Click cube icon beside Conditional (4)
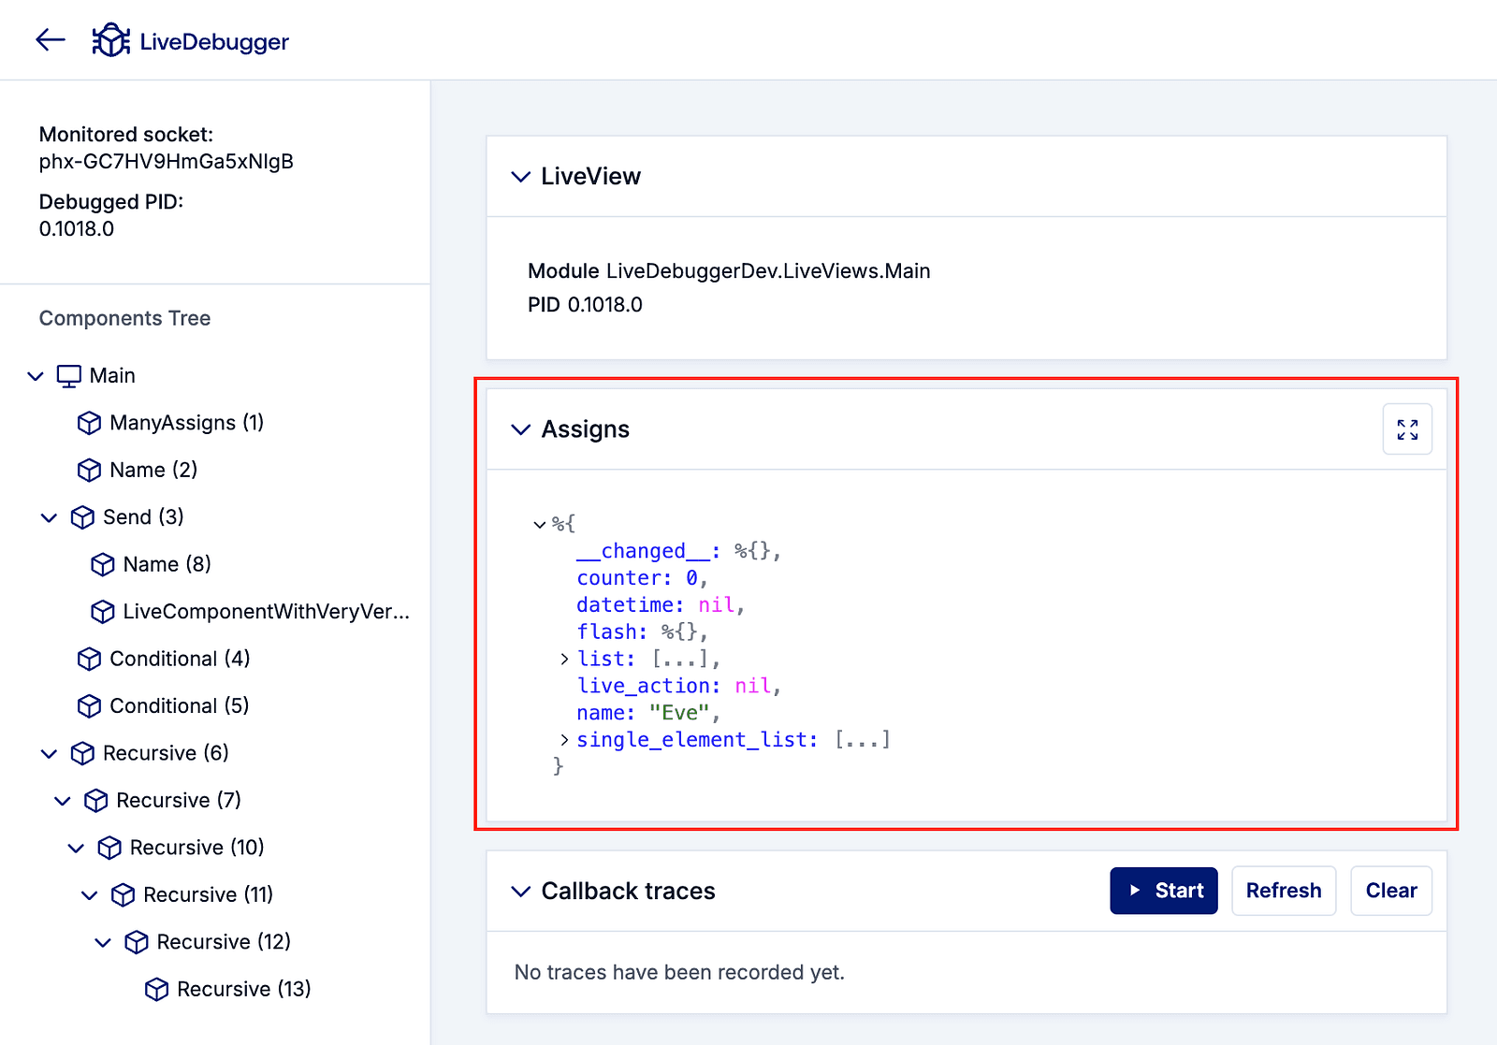Viewport: 1497px width, 1045px height. coord(89,659)
